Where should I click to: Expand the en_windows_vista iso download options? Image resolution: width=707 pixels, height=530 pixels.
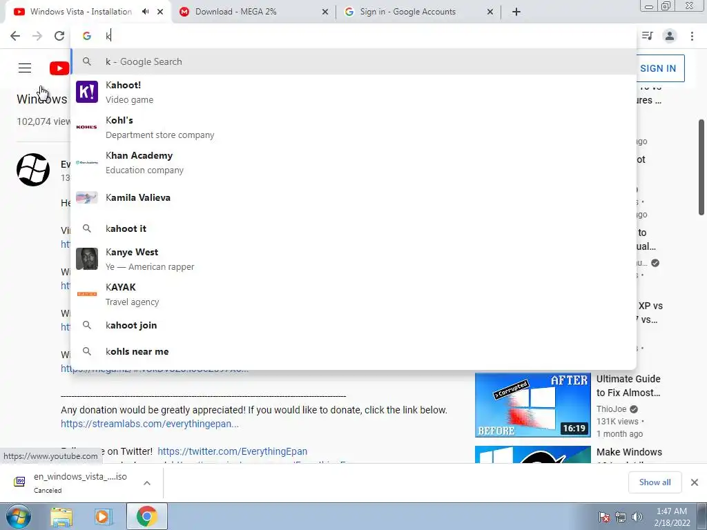click(147, 483)
